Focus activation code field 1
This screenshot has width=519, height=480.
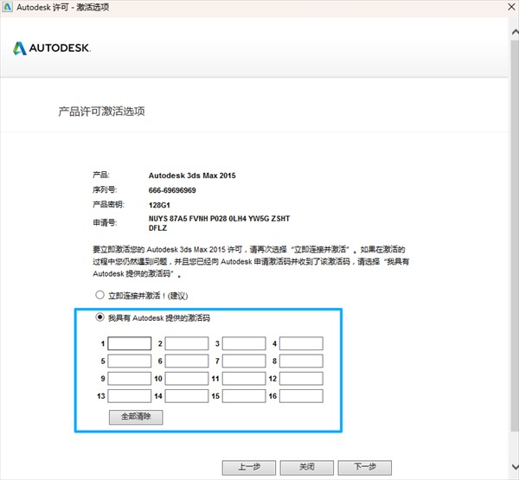(x=130, y=343)
